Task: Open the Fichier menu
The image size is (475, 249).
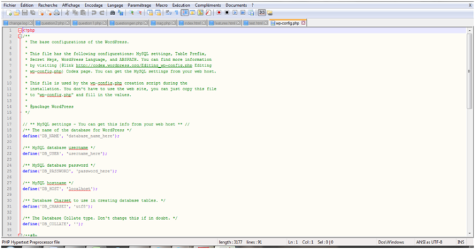Action: (x=9, y=5)
